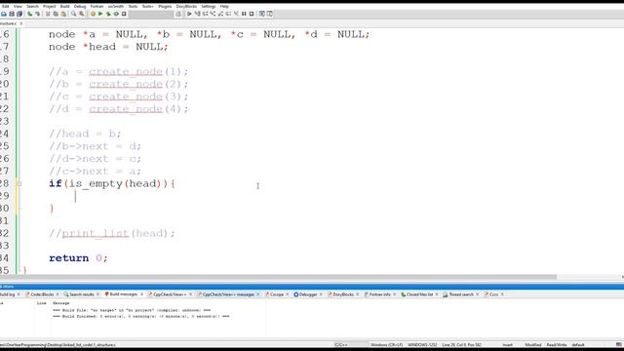Click the Run to cursor debug icon
624x351 pixels.
(x=197, y=14)
